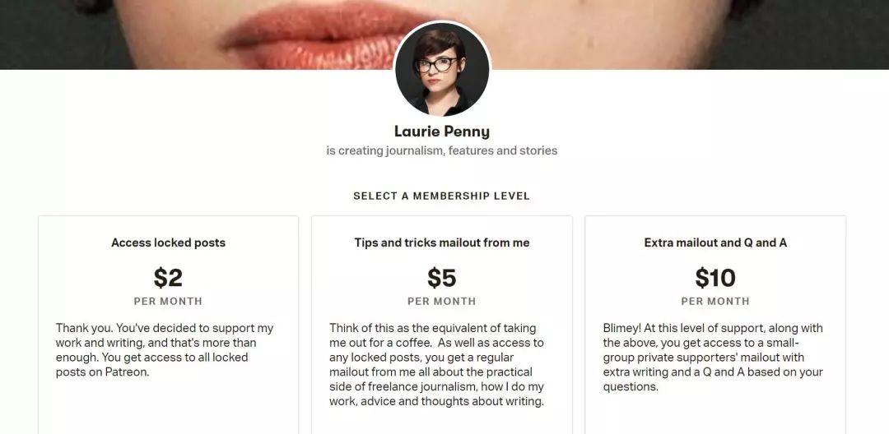Click the 'Thank you' description of the $2 tier

[x=165, y=350]
